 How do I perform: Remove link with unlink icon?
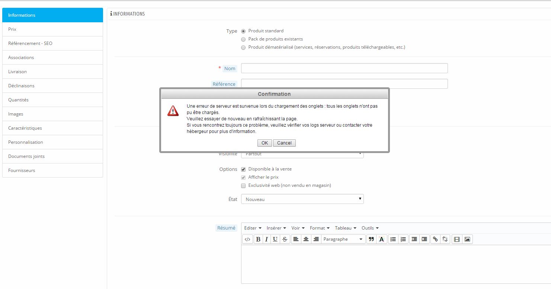point(445,239)
